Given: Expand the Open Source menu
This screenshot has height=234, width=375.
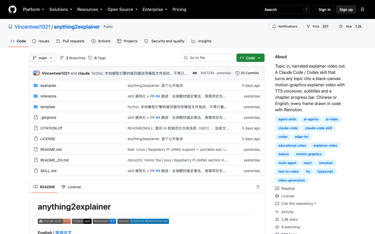Looking at the screenshot, I should pos(122,9).
